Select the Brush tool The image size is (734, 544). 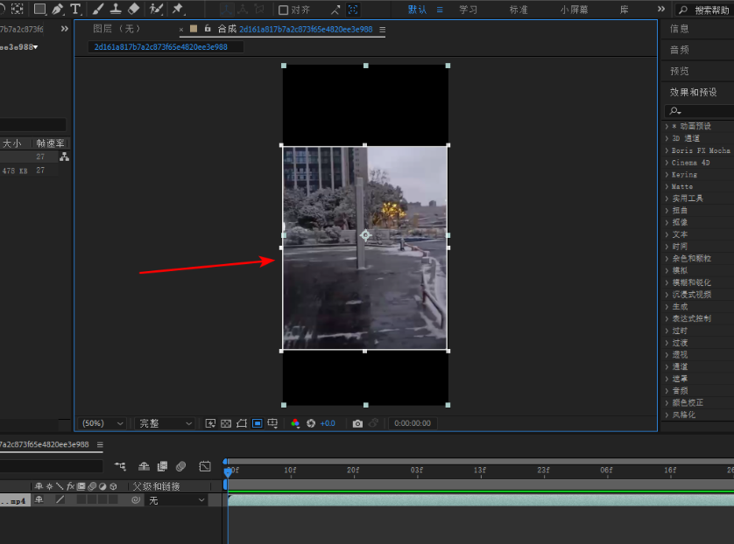coord(98,9)
